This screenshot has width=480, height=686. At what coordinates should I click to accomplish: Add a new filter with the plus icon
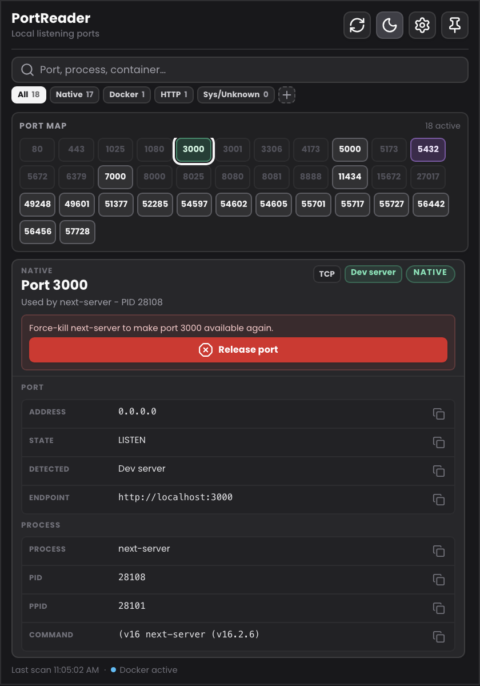[x=287, y=94]
